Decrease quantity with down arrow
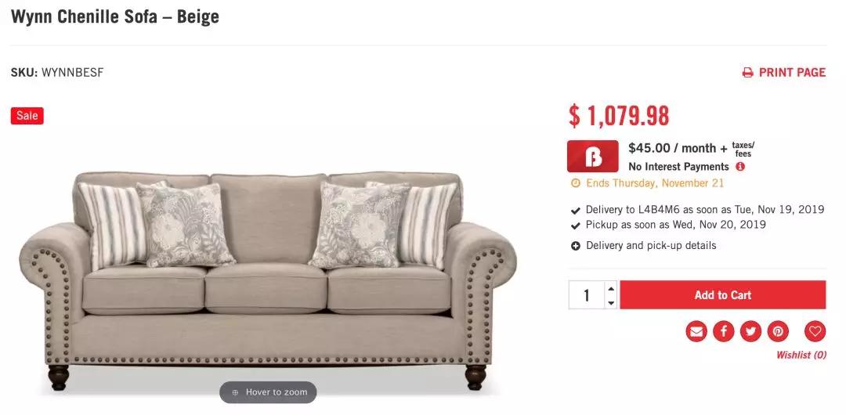Viewport: 846px width, 415px height. pos(611,303)
